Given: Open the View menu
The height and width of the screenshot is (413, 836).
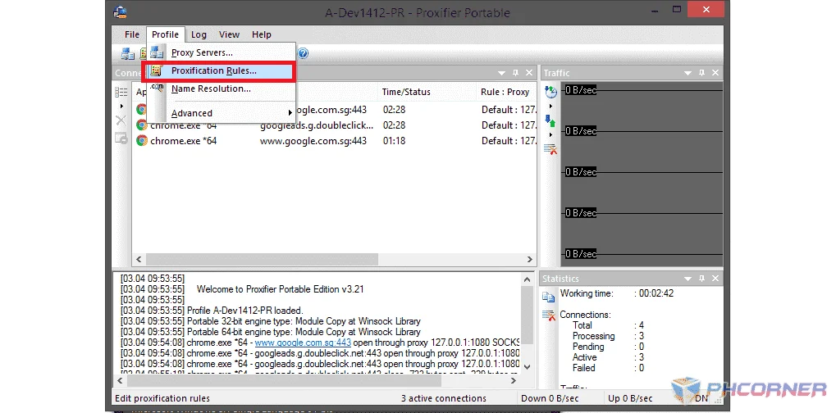Looking at the screenshot, I should [x=229, y=34].
